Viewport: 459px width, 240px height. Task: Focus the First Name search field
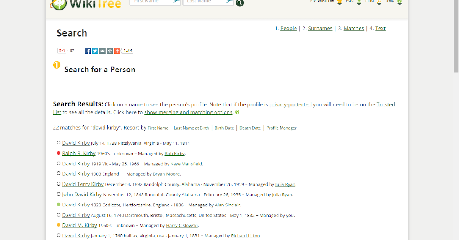[x=155, y=2]
